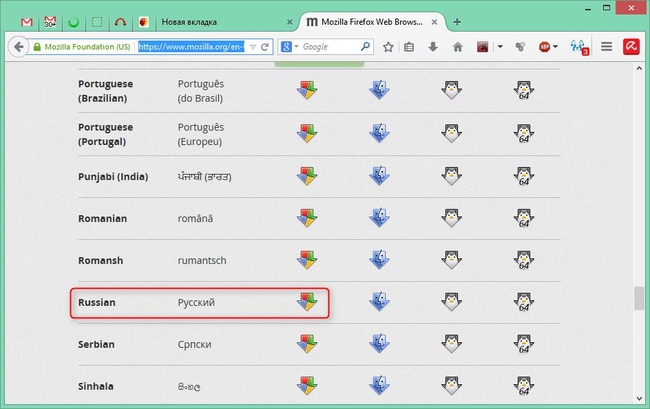The height and width of the screenshot is (409, 650).
Task: Open the Avira red toolbar icon
Action: (631, 47)
